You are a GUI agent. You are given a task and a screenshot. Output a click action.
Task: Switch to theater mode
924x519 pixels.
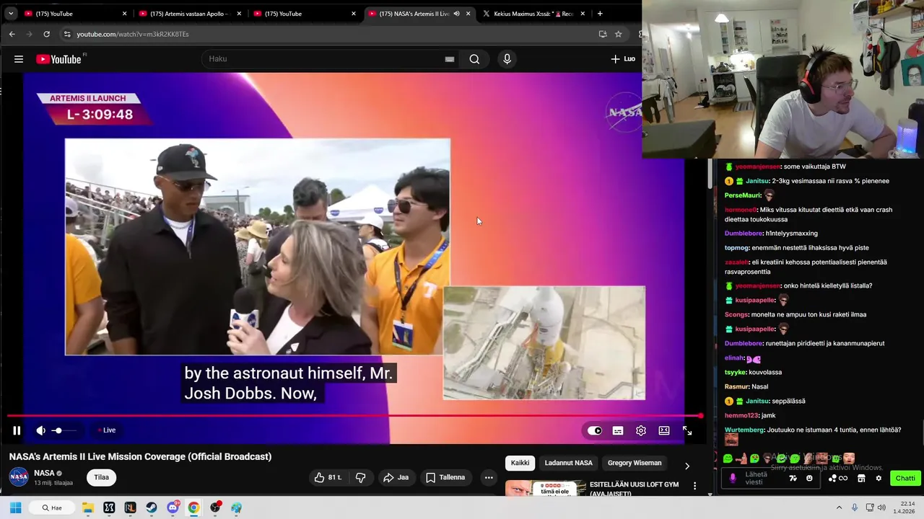(x=664, y=430)
